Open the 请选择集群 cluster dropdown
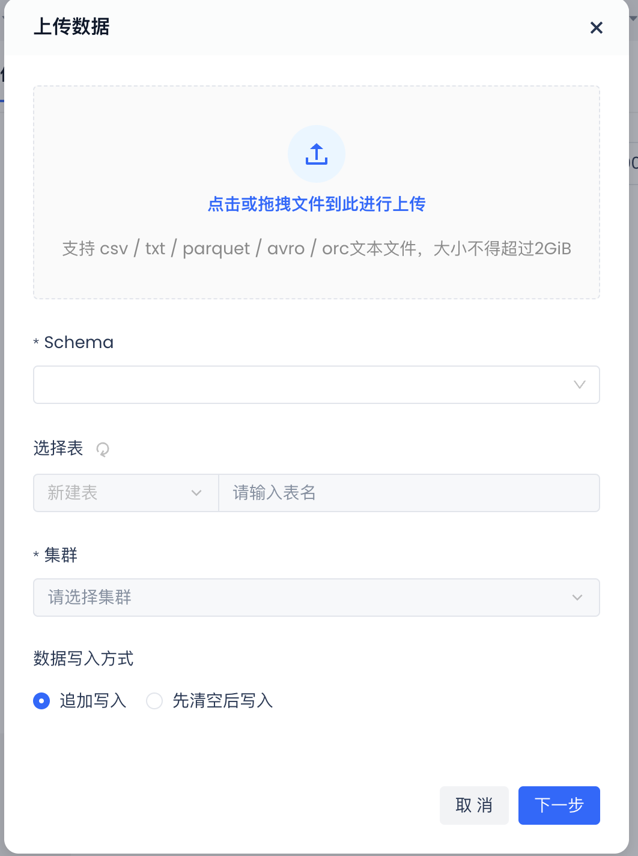This screenshot has width=638, height=856. 300,598
